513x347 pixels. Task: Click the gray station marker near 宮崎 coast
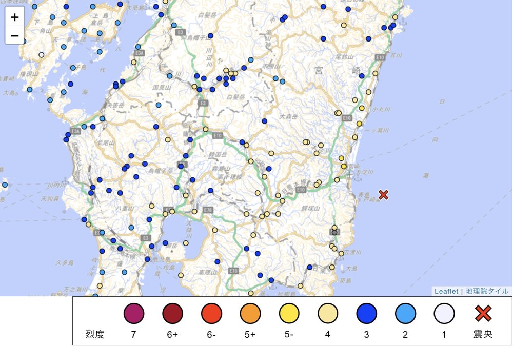pos(334,232)
